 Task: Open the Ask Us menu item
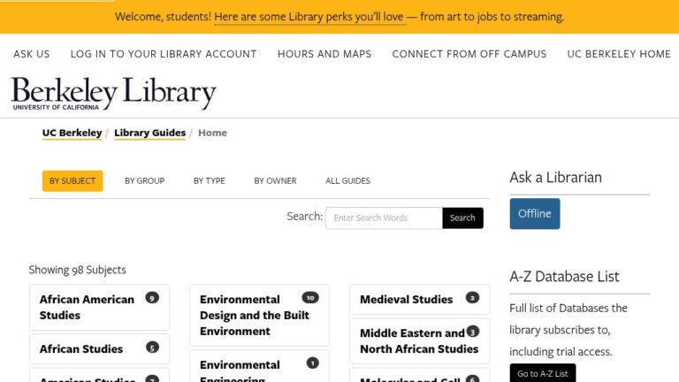coord(31,54)
